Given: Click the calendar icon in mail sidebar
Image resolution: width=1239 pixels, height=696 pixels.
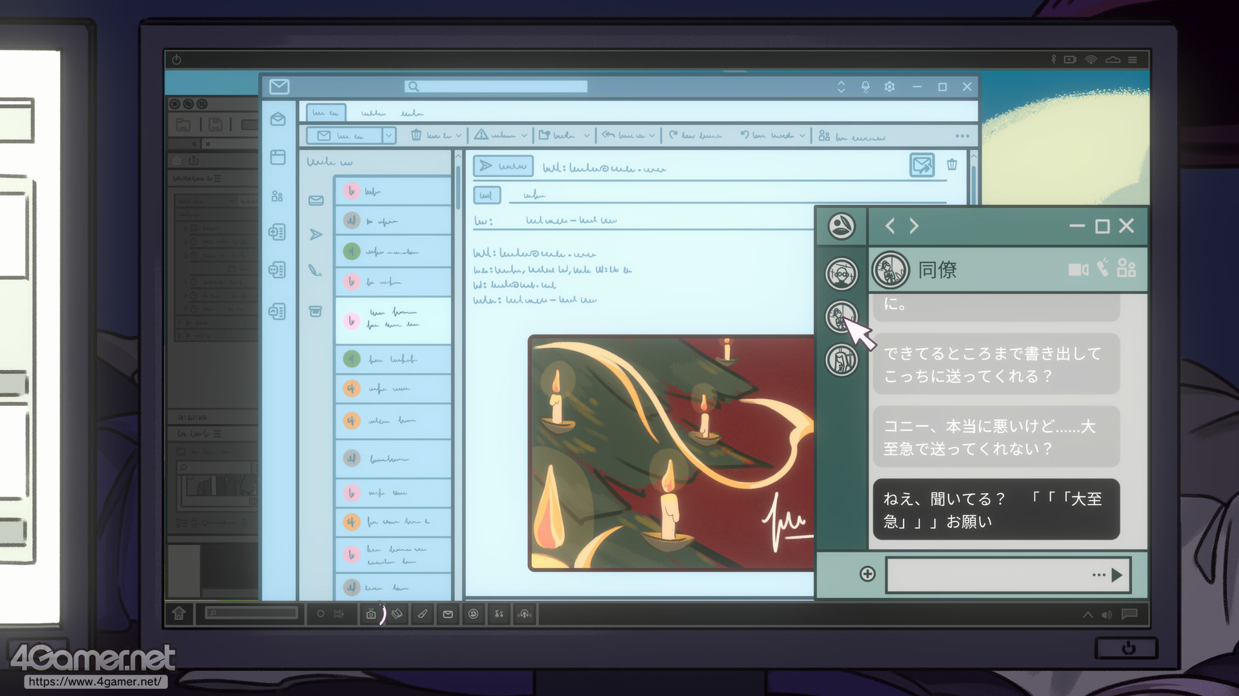Looking at the screenshot, I should click(x=278, y=157).
